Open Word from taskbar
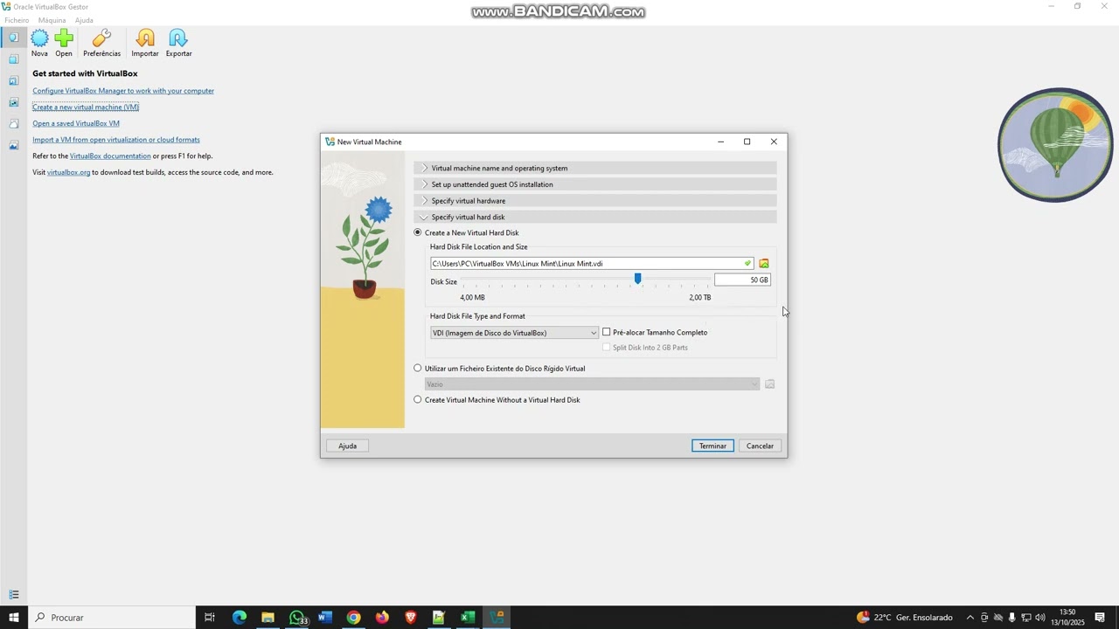 [x=325, y=618]
